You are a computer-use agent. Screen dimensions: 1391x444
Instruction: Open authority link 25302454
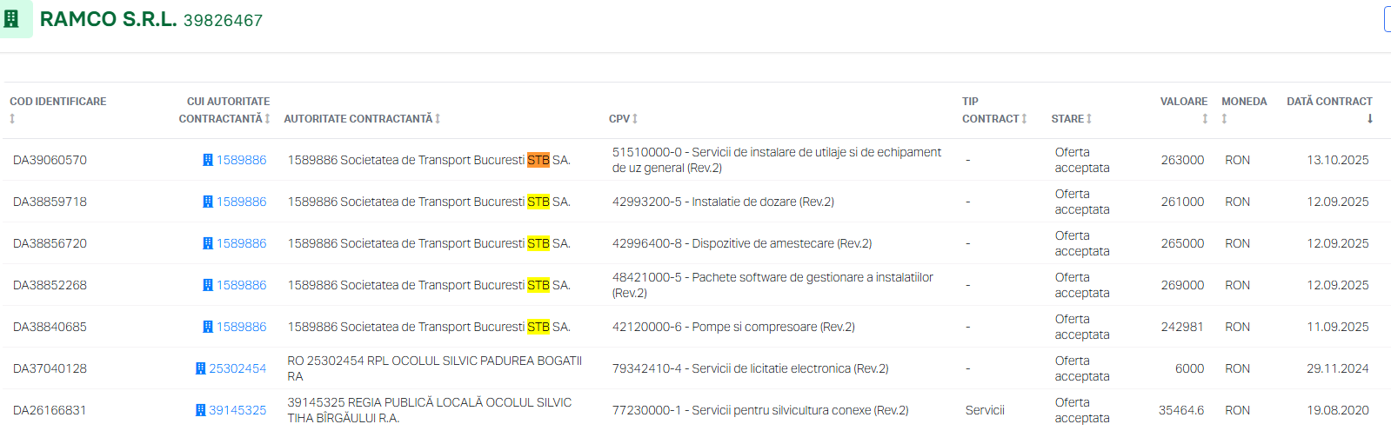(237, 368)
